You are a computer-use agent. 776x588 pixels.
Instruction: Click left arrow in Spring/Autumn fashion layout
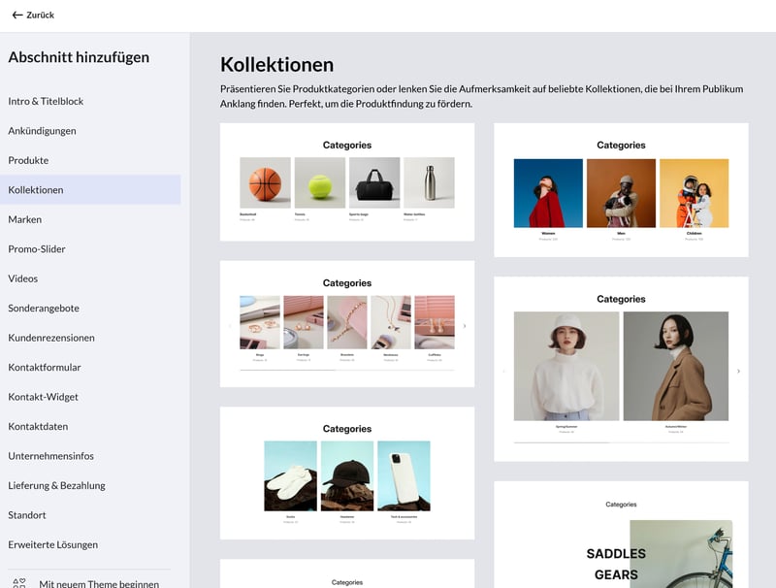pos(503,372)
